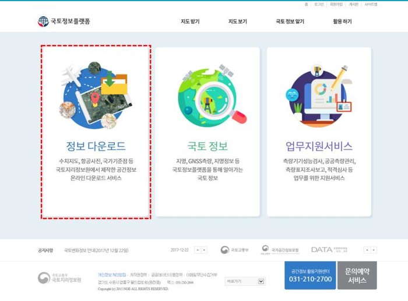Click the 회원가입 link at top
The image size is (408, 301).
click(x=336, y=4)
